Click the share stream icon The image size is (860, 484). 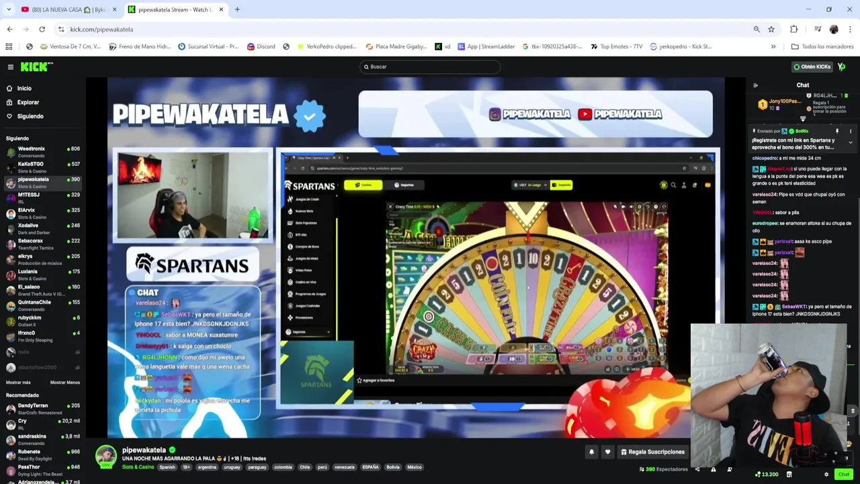(697, 469)
